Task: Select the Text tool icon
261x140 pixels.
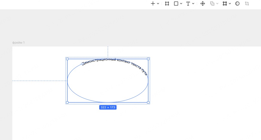Action: pos(188,4)
